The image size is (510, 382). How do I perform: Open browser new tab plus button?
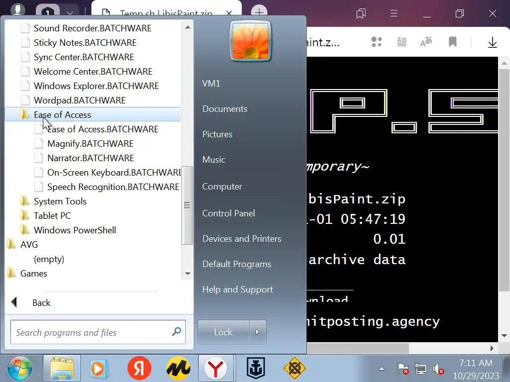pos(259,12)
